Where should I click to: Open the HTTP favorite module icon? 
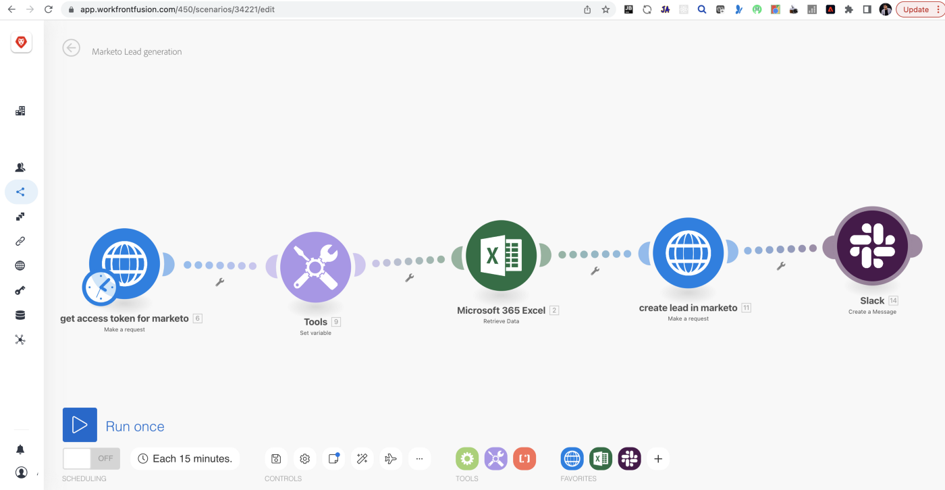[572, 458]
